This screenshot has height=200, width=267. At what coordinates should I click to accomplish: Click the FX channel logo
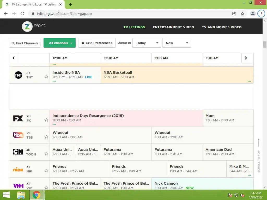[18, 118]
